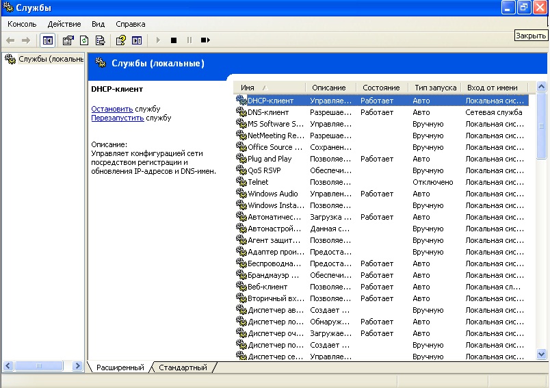Click the Start service play icon
The height and width of the screenshot is (388, 550).
[158, 40]
